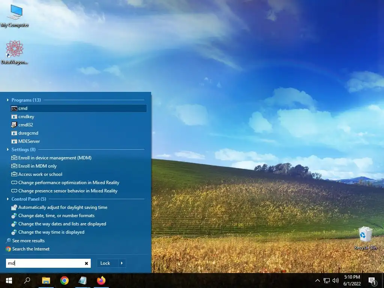This screenshot has width=384, height=288.
Task: Click the dsregcmd program icon
Action: (14, 133)
